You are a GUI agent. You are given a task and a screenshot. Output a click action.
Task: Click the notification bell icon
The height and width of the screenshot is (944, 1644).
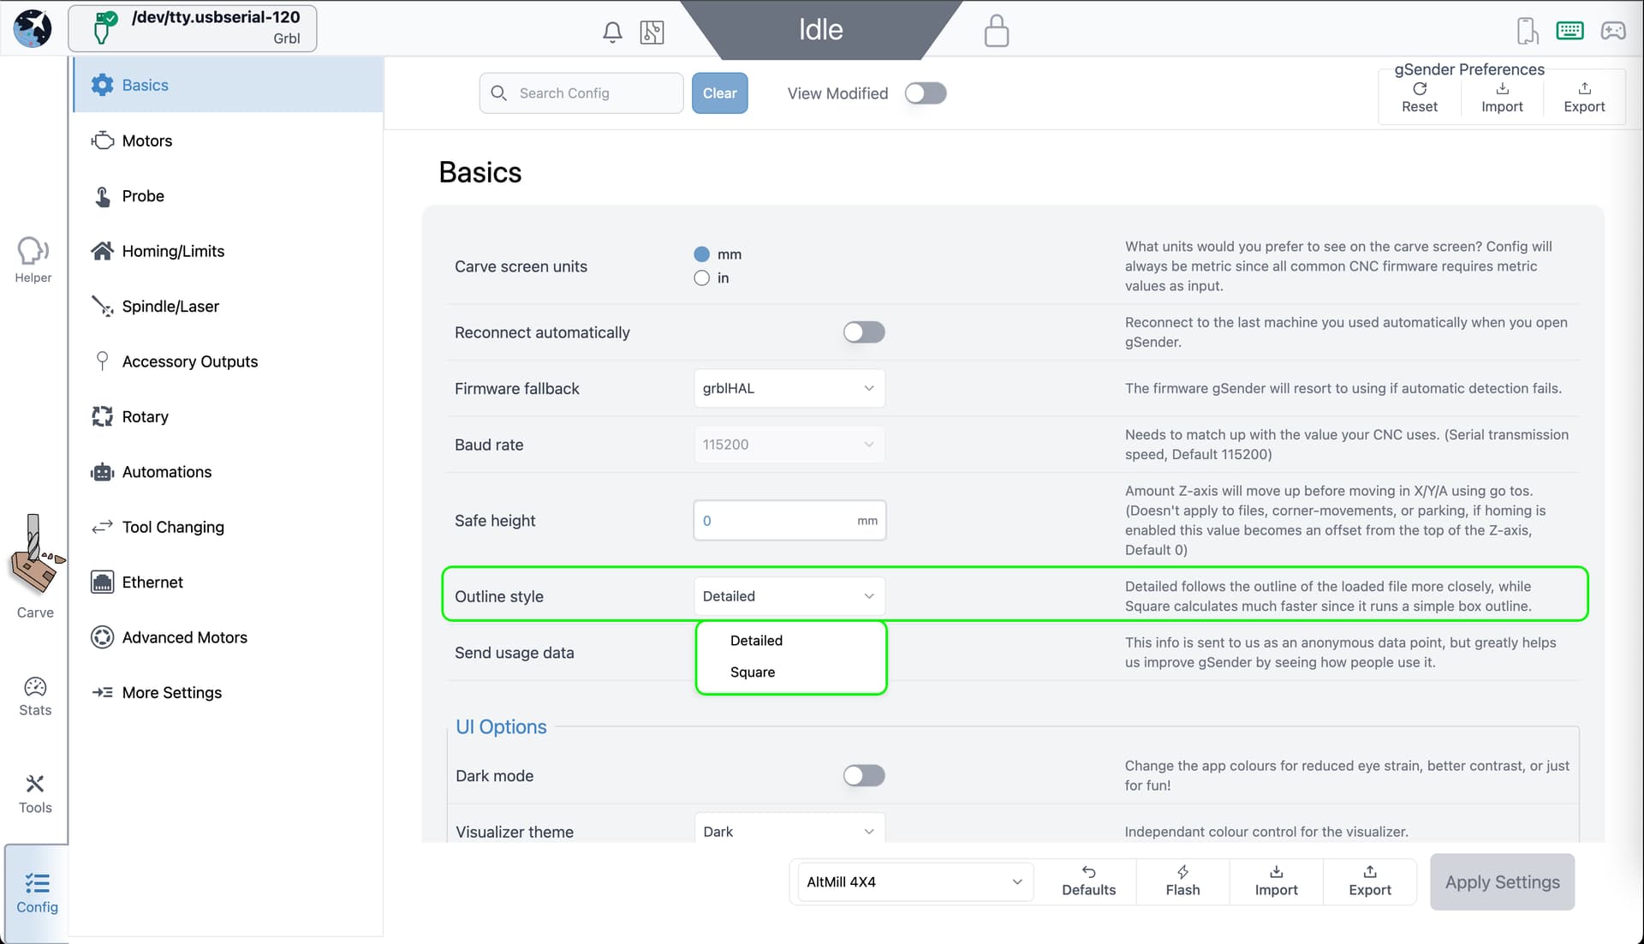coord(611,33)
